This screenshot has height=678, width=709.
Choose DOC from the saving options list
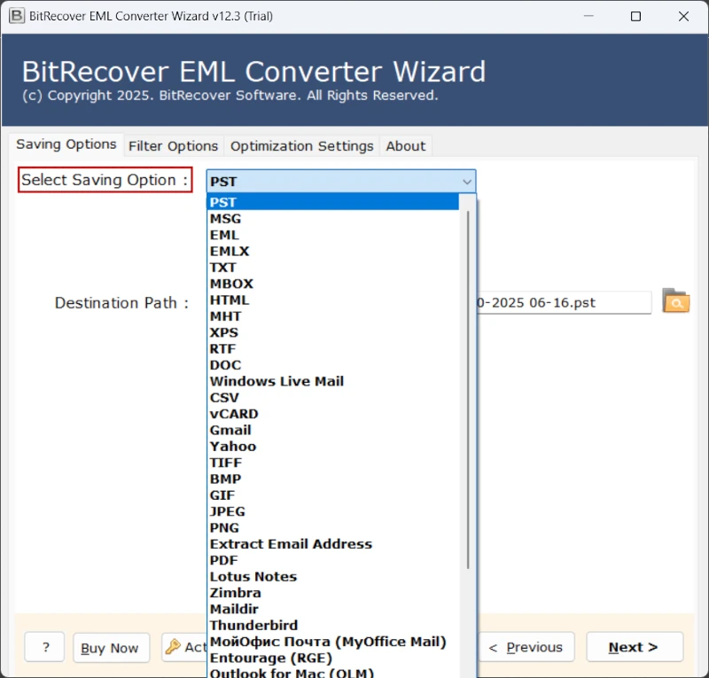(x=333, y=365)
